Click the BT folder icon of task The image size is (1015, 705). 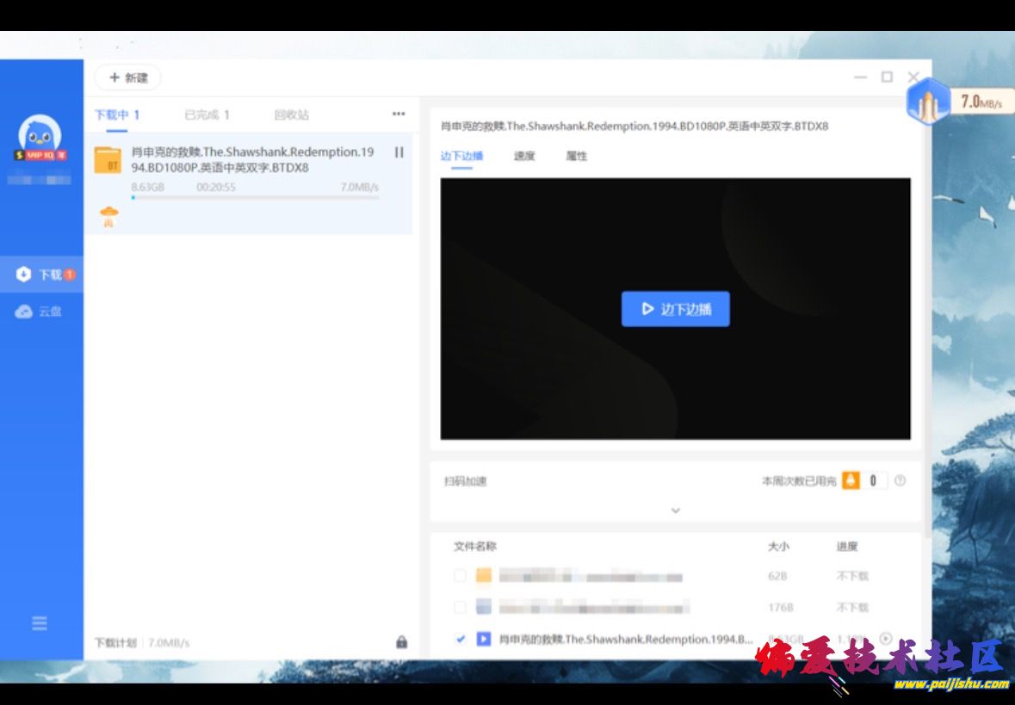[x=108, y=160]
